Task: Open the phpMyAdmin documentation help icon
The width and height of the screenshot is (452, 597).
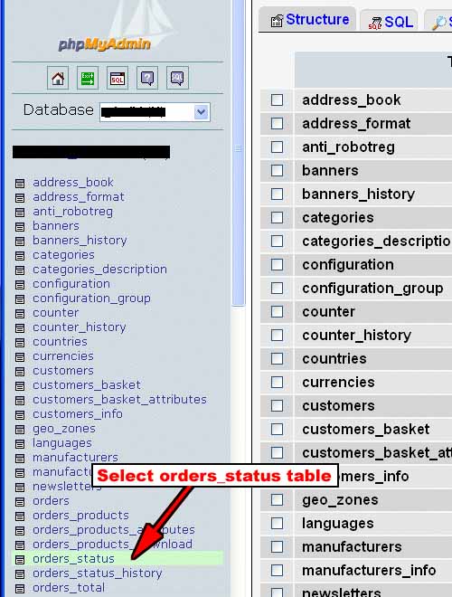Action: click(x=147, y=78)
